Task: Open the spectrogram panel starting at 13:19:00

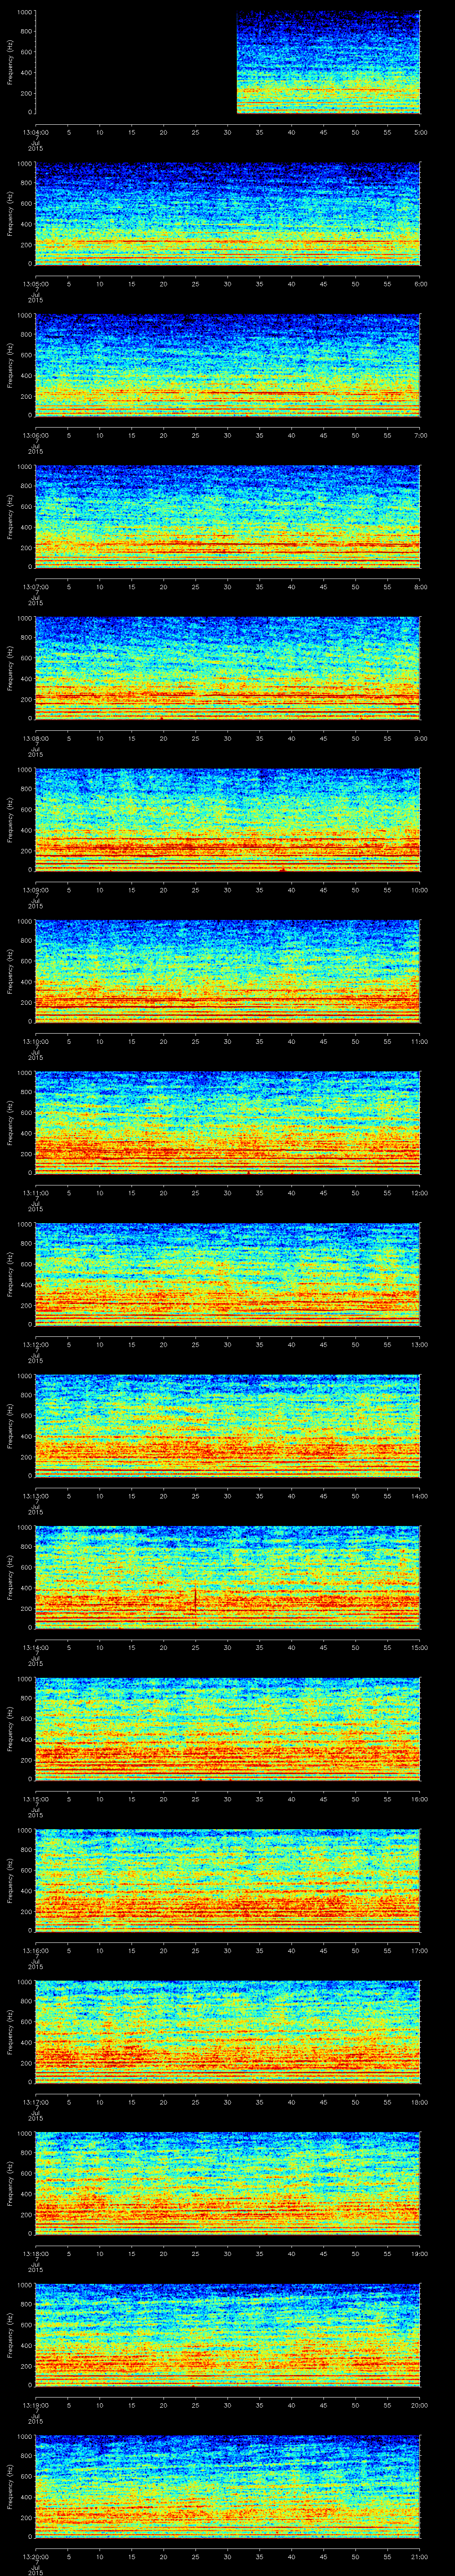Action: pos(228,2336)
